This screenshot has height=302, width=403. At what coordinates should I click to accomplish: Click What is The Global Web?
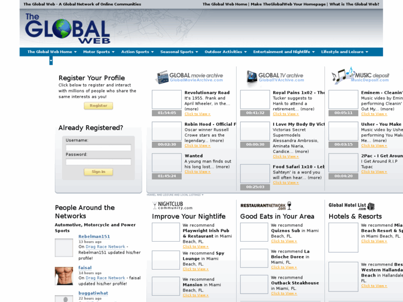(x=354, y=4)
